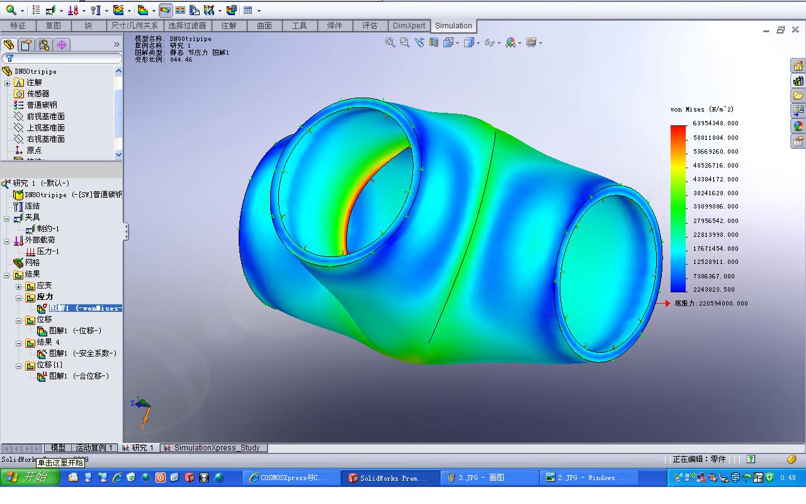Click the Simulation study advisor magnifier icon
Screen dimensions: 806x504
(11, 10)
